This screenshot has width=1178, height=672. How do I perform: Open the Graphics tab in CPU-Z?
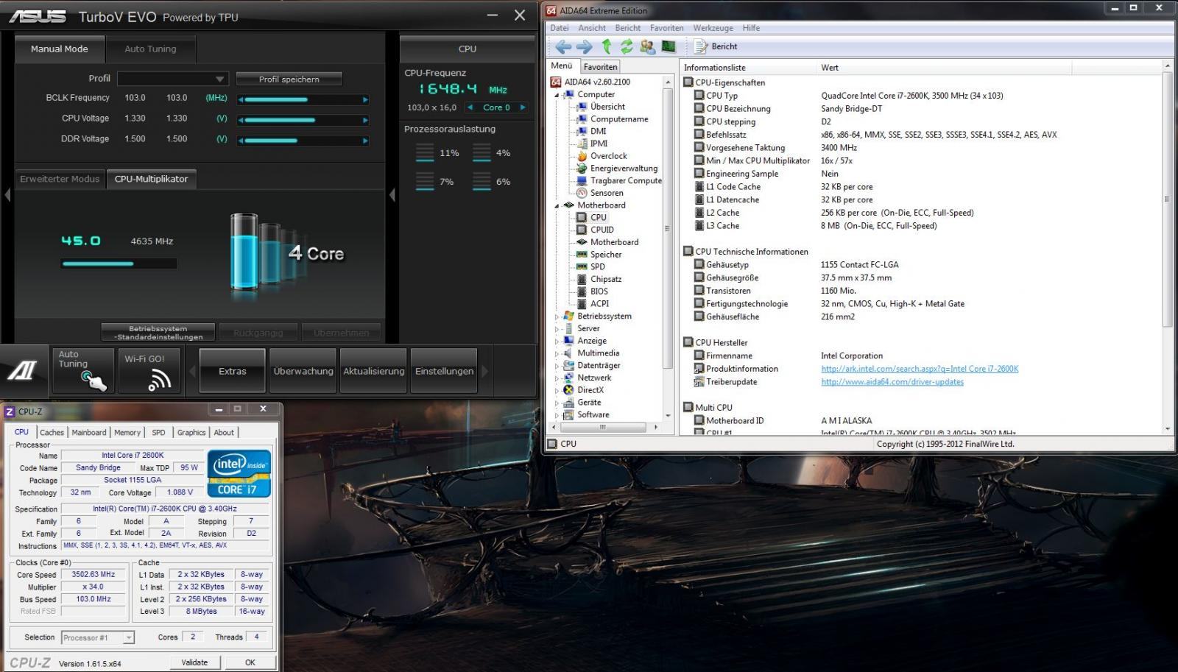pos(191,433)
